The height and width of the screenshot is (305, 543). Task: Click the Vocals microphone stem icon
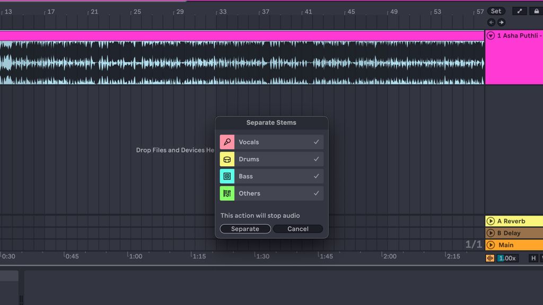coord(227,141)
